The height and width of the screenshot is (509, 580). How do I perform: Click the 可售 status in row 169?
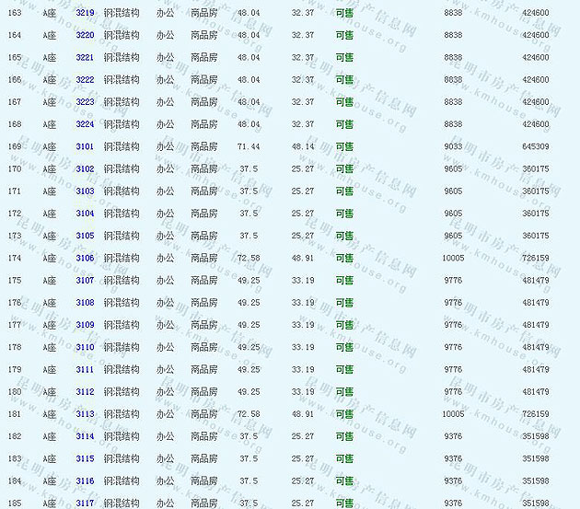point(343,146)
